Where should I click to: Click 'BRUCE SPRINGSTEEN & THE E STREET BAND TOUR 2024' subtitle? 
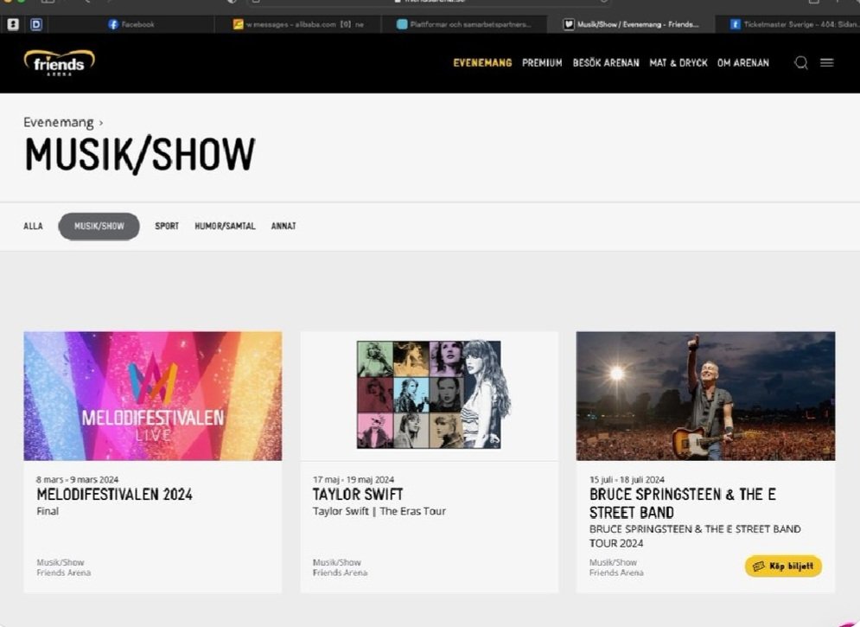[695, 536]
